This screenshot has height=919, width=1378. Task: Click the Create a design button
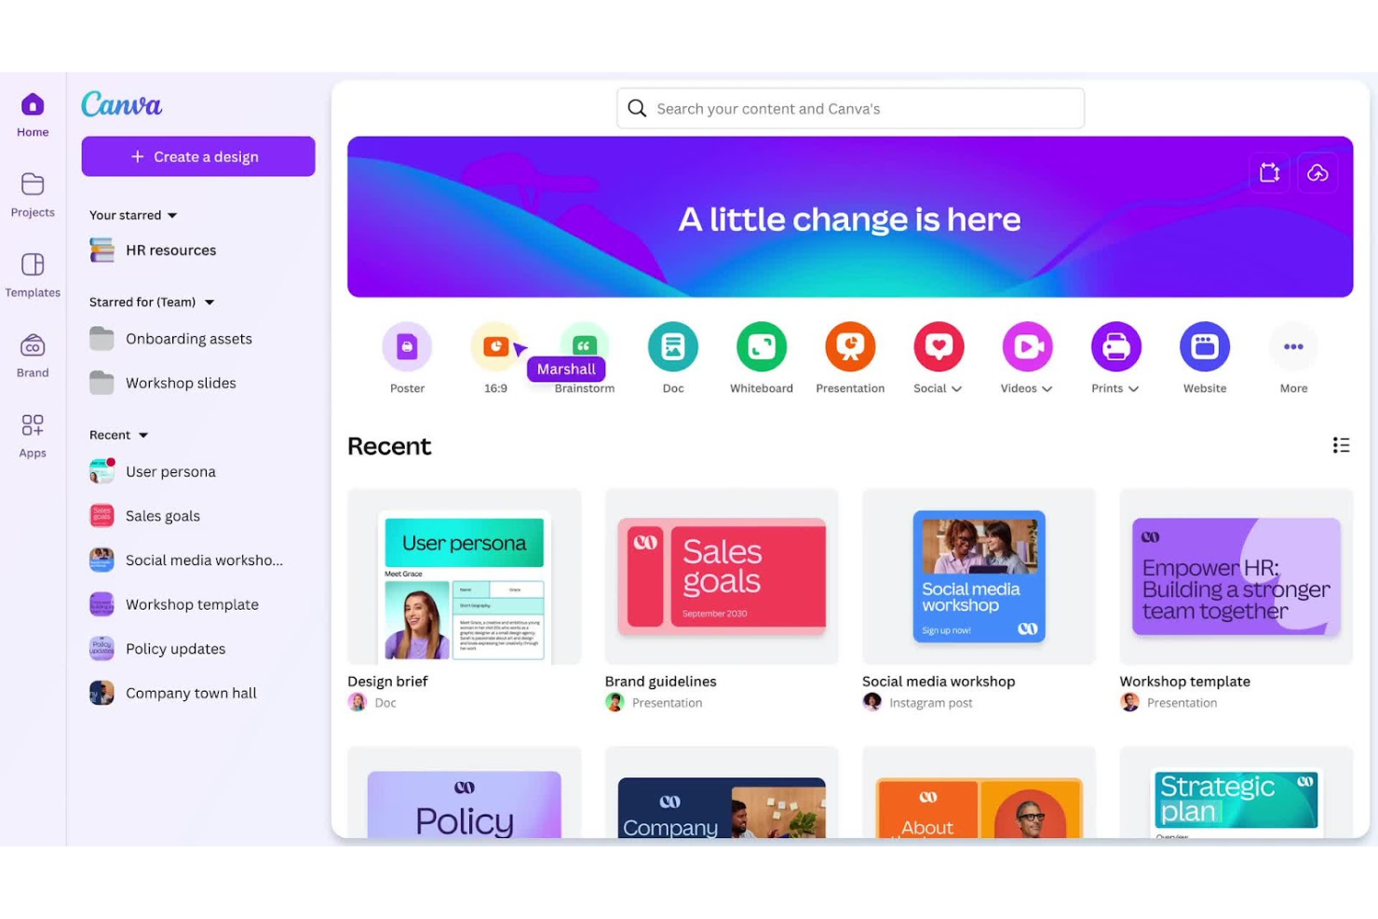click(198, 156)
